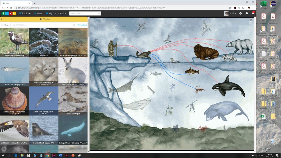Select the Amphipod card
This screenshot has width=281, height=158.
44,43
